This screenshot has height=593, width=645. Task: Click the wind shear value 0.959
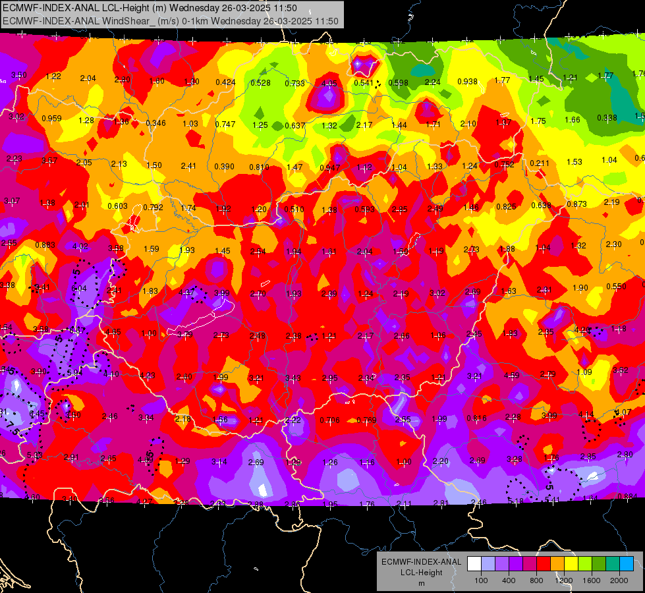click(x=51, y=119)
